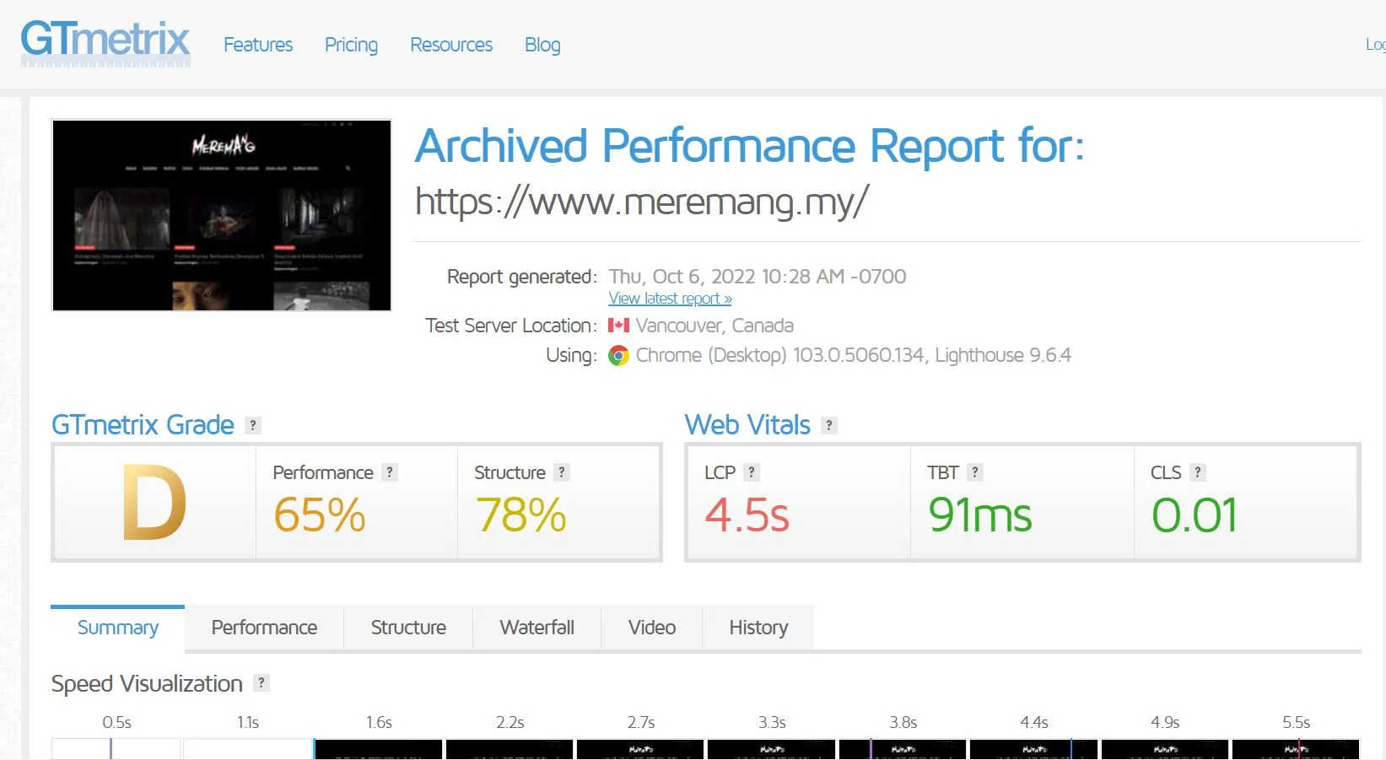This screenshot has width=1386, height=760.
Task: Select the Video tab
Action: (x=651, y=628)
